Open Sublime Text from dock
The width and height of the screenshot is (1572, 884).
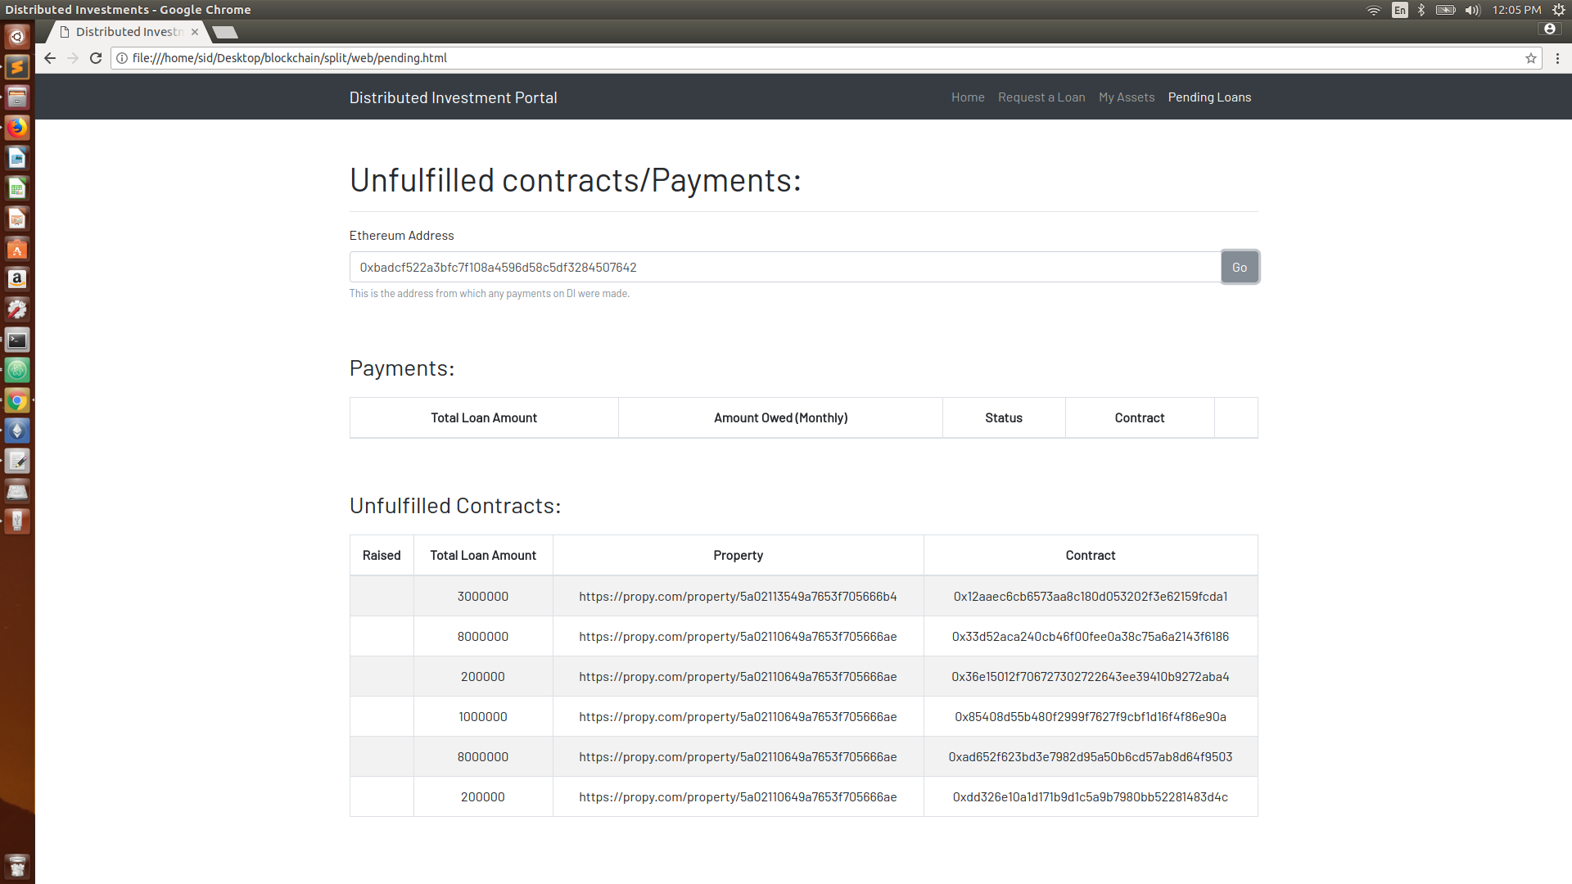tap(17, 67)
